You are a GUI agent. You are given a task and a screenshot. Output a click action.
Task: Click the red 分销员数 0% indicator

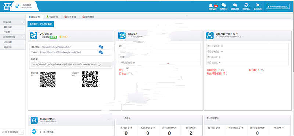click(215, 70)
